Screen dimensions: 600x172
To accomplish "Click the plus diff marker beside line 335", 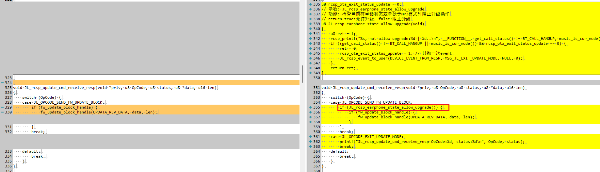I will 310,4.
